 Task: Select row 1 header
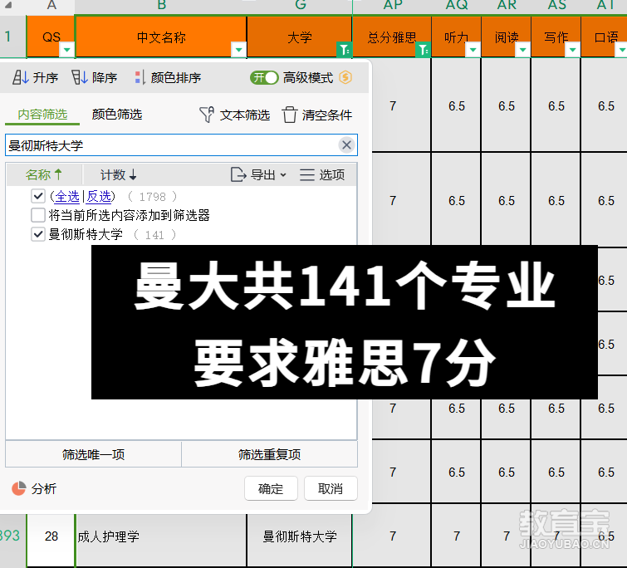(x=12, y=37)
